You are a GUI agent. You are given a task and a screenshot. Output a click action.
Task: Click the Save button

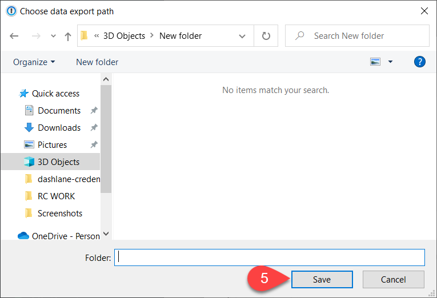[x=322, y=279]
